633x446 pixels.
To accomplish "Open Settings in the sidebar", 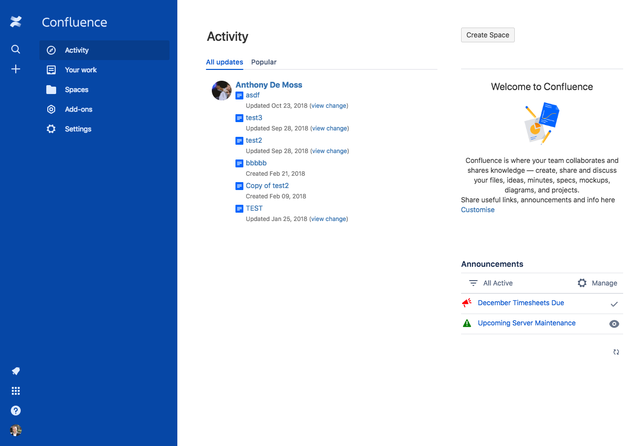I will (104, 129).
